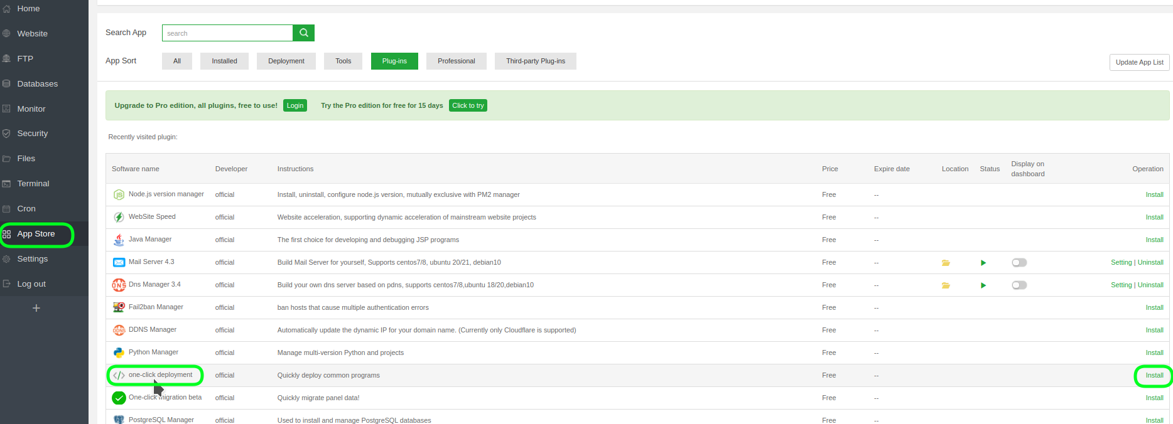The image size is (1173, 424).
Task: Click the PostgreSQL Manager software name
Action: tap(161, 420)
